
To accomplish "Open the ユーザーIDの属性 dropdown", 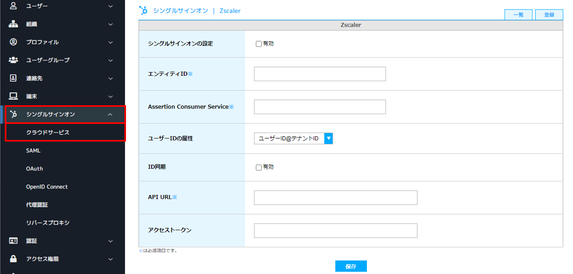I will (x=294, y=138).
